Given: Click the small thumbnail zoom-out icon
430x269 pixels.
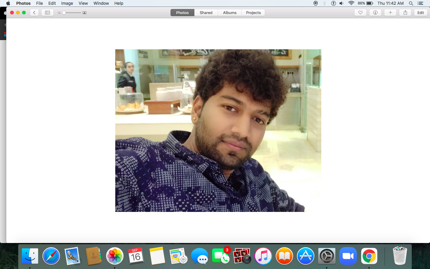Looking at the screenshot, I should [59, 13].
